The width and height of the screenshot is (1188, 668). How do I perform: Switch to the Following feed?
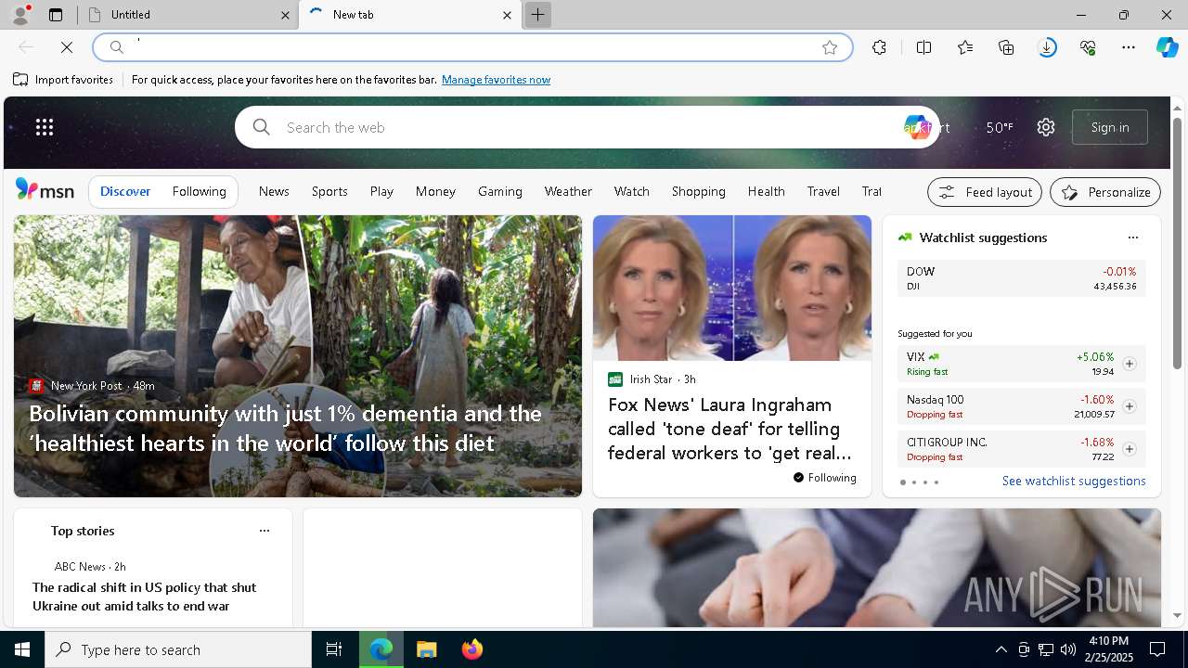[x=199, y=191]
